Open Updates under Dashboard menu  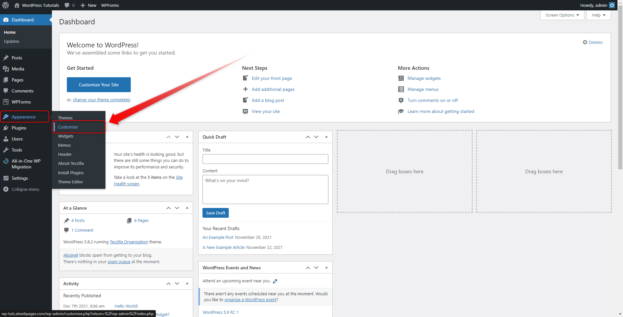click(12, 41)
